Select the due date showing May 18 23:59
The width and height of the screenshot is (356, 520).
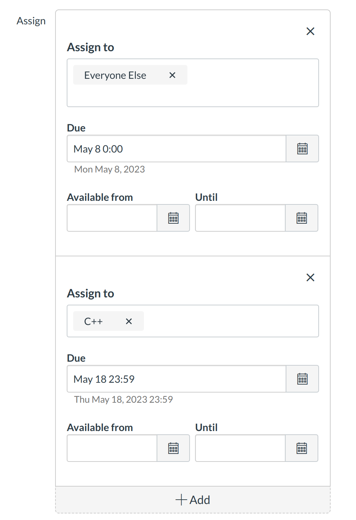click(x=176, y=379)
